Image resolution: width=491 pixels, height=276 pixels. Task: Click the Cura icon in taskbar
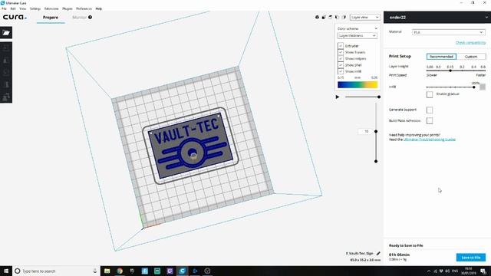coord(183,271)
